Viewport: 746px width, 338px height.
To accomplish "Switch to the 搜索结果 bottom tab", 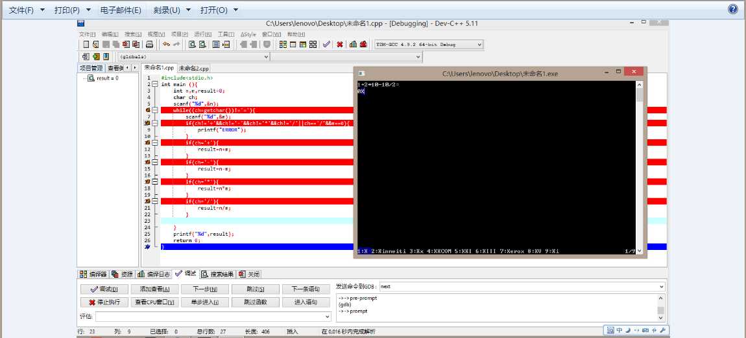I will (x=218, y=274).
